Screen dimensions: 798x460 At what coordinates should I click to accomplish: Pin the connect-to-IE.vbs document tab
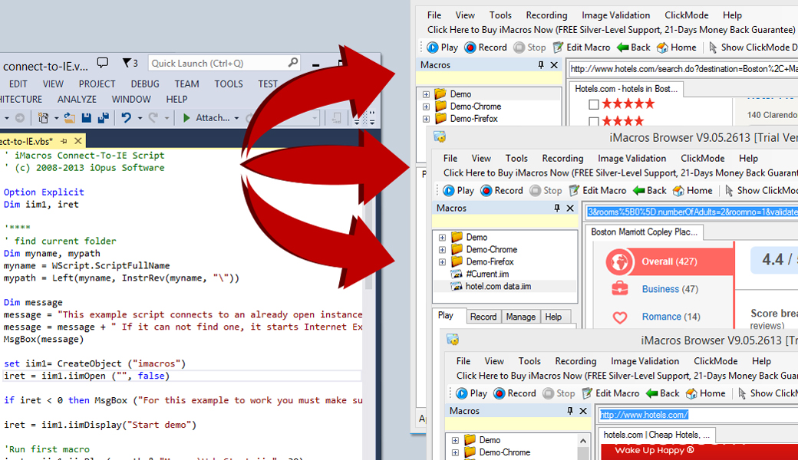point(64,141)
